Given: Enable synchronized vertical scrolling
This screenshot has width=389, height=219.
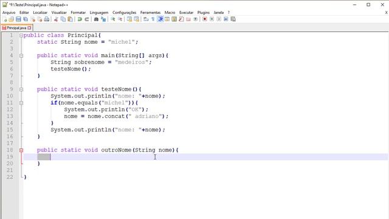Looking at the screenshot, I should pos(129,19).
